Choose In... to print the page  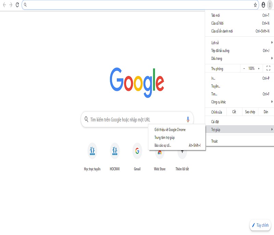click(239, 78)
